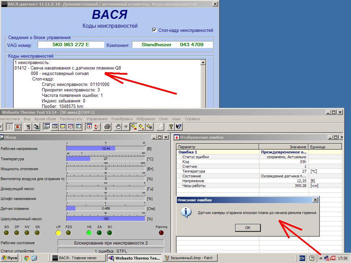Click the Параметр column header
This screenshot has height=263, width=351.
click(218, 147)
